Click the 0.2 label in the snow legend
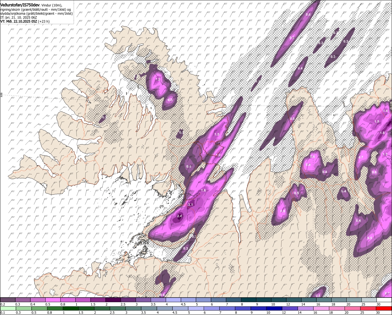This screenshot has width=392, height=315. pos(2,304)
